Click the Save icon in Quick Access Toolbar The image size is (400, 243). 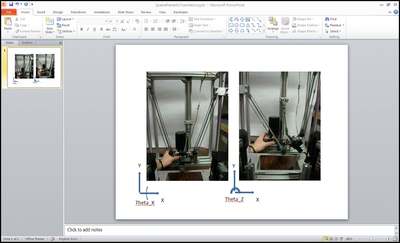[x=11, y=4]
